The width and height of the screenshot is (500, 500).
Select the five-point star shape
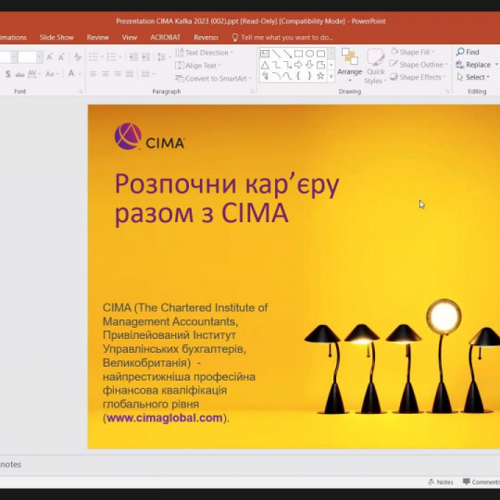tap(320, 76)
